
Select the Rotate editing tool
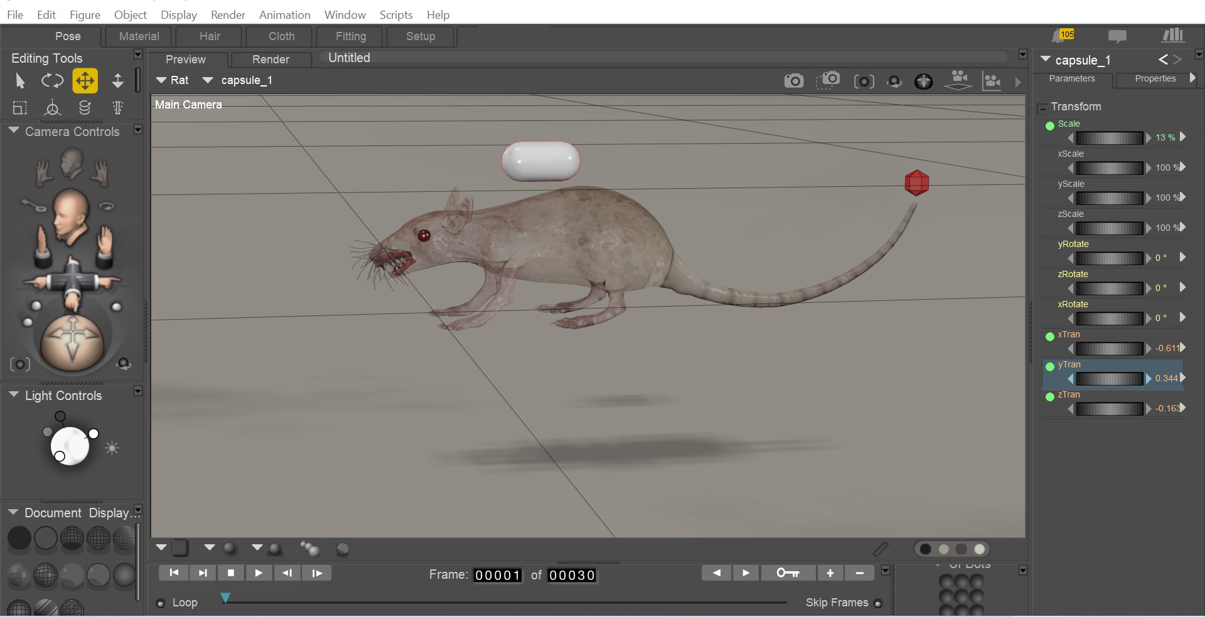coord(52,81)
